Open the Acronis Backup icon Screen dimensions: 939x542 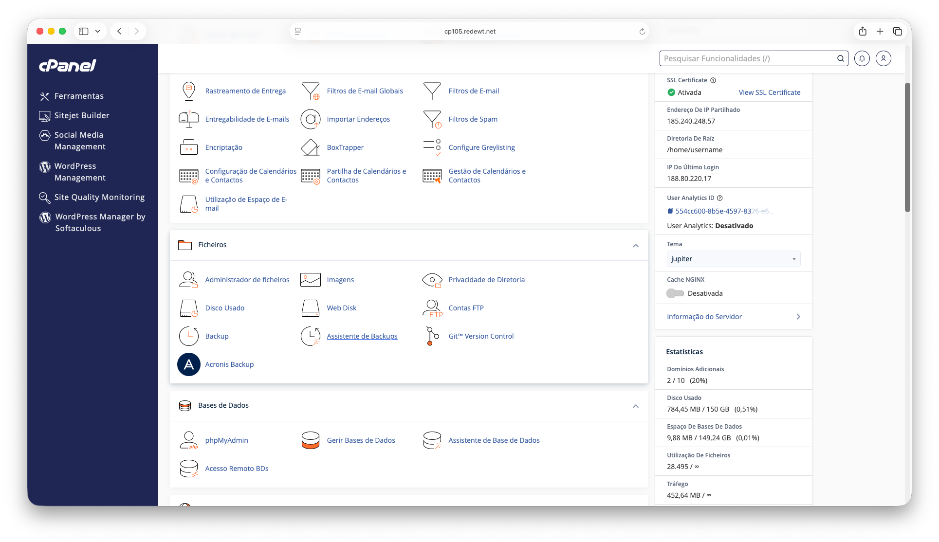189,364
